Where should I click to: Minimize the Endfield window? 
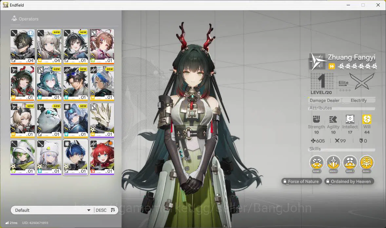[x=348, y=5]
